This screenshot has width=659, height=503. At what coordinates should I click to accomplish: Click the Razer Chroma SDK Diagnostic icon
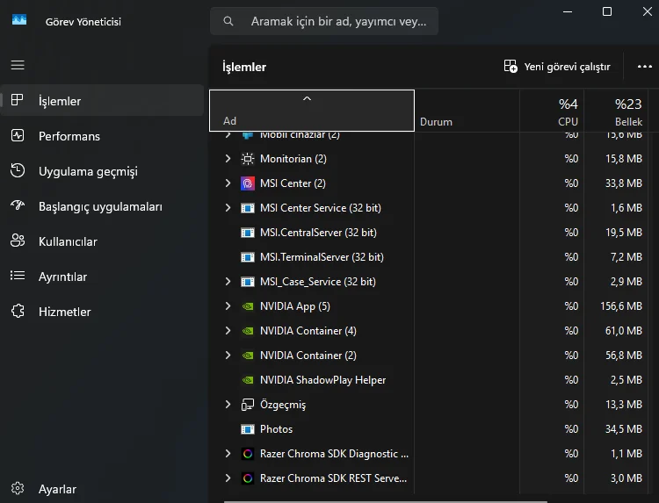248,454
